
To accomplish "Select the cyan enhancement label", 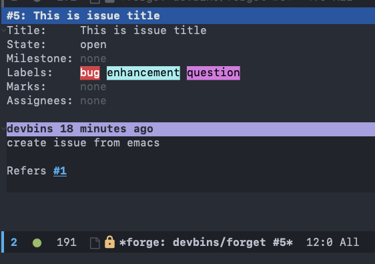I will click(143, 73).
